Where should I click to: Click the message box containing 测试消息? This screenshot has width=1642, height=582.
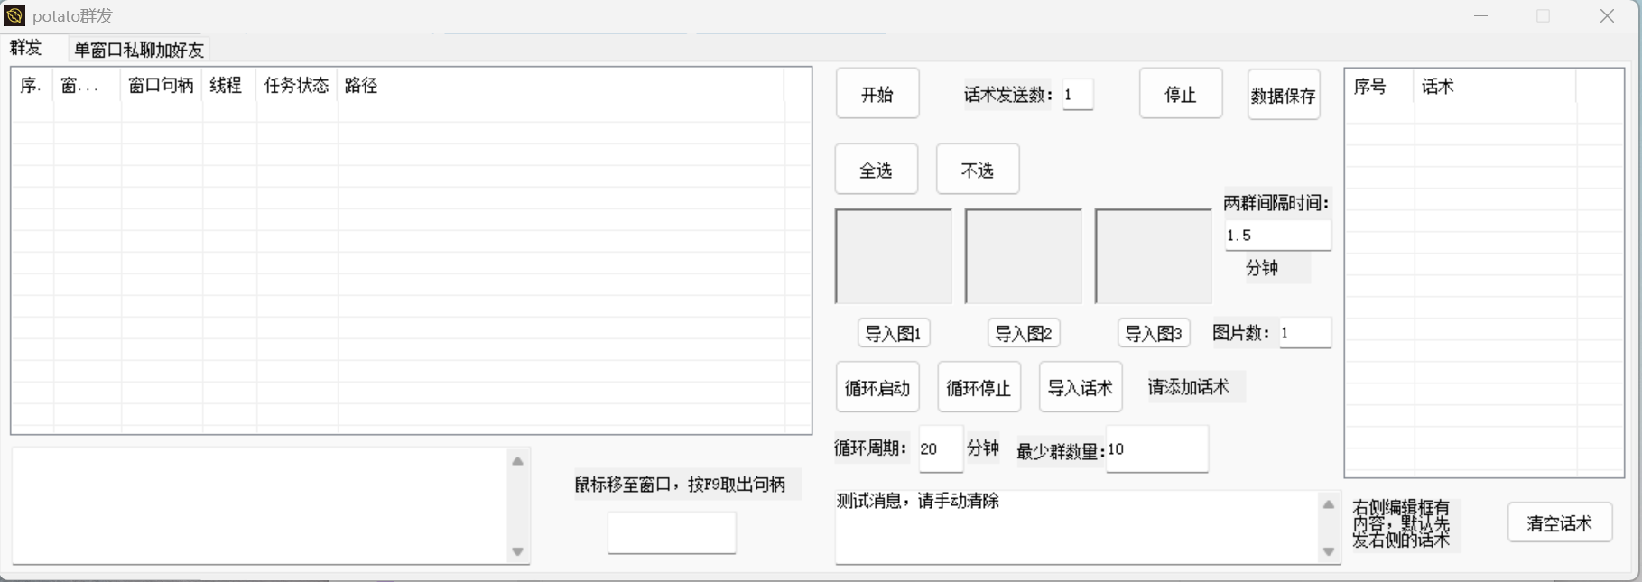click(x=1077, y=528)
